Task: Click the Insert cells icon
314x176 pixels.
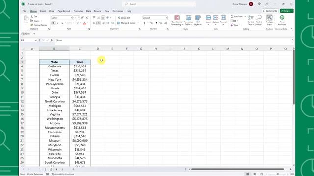Action: pyautogui.click(x=208, y=18)
